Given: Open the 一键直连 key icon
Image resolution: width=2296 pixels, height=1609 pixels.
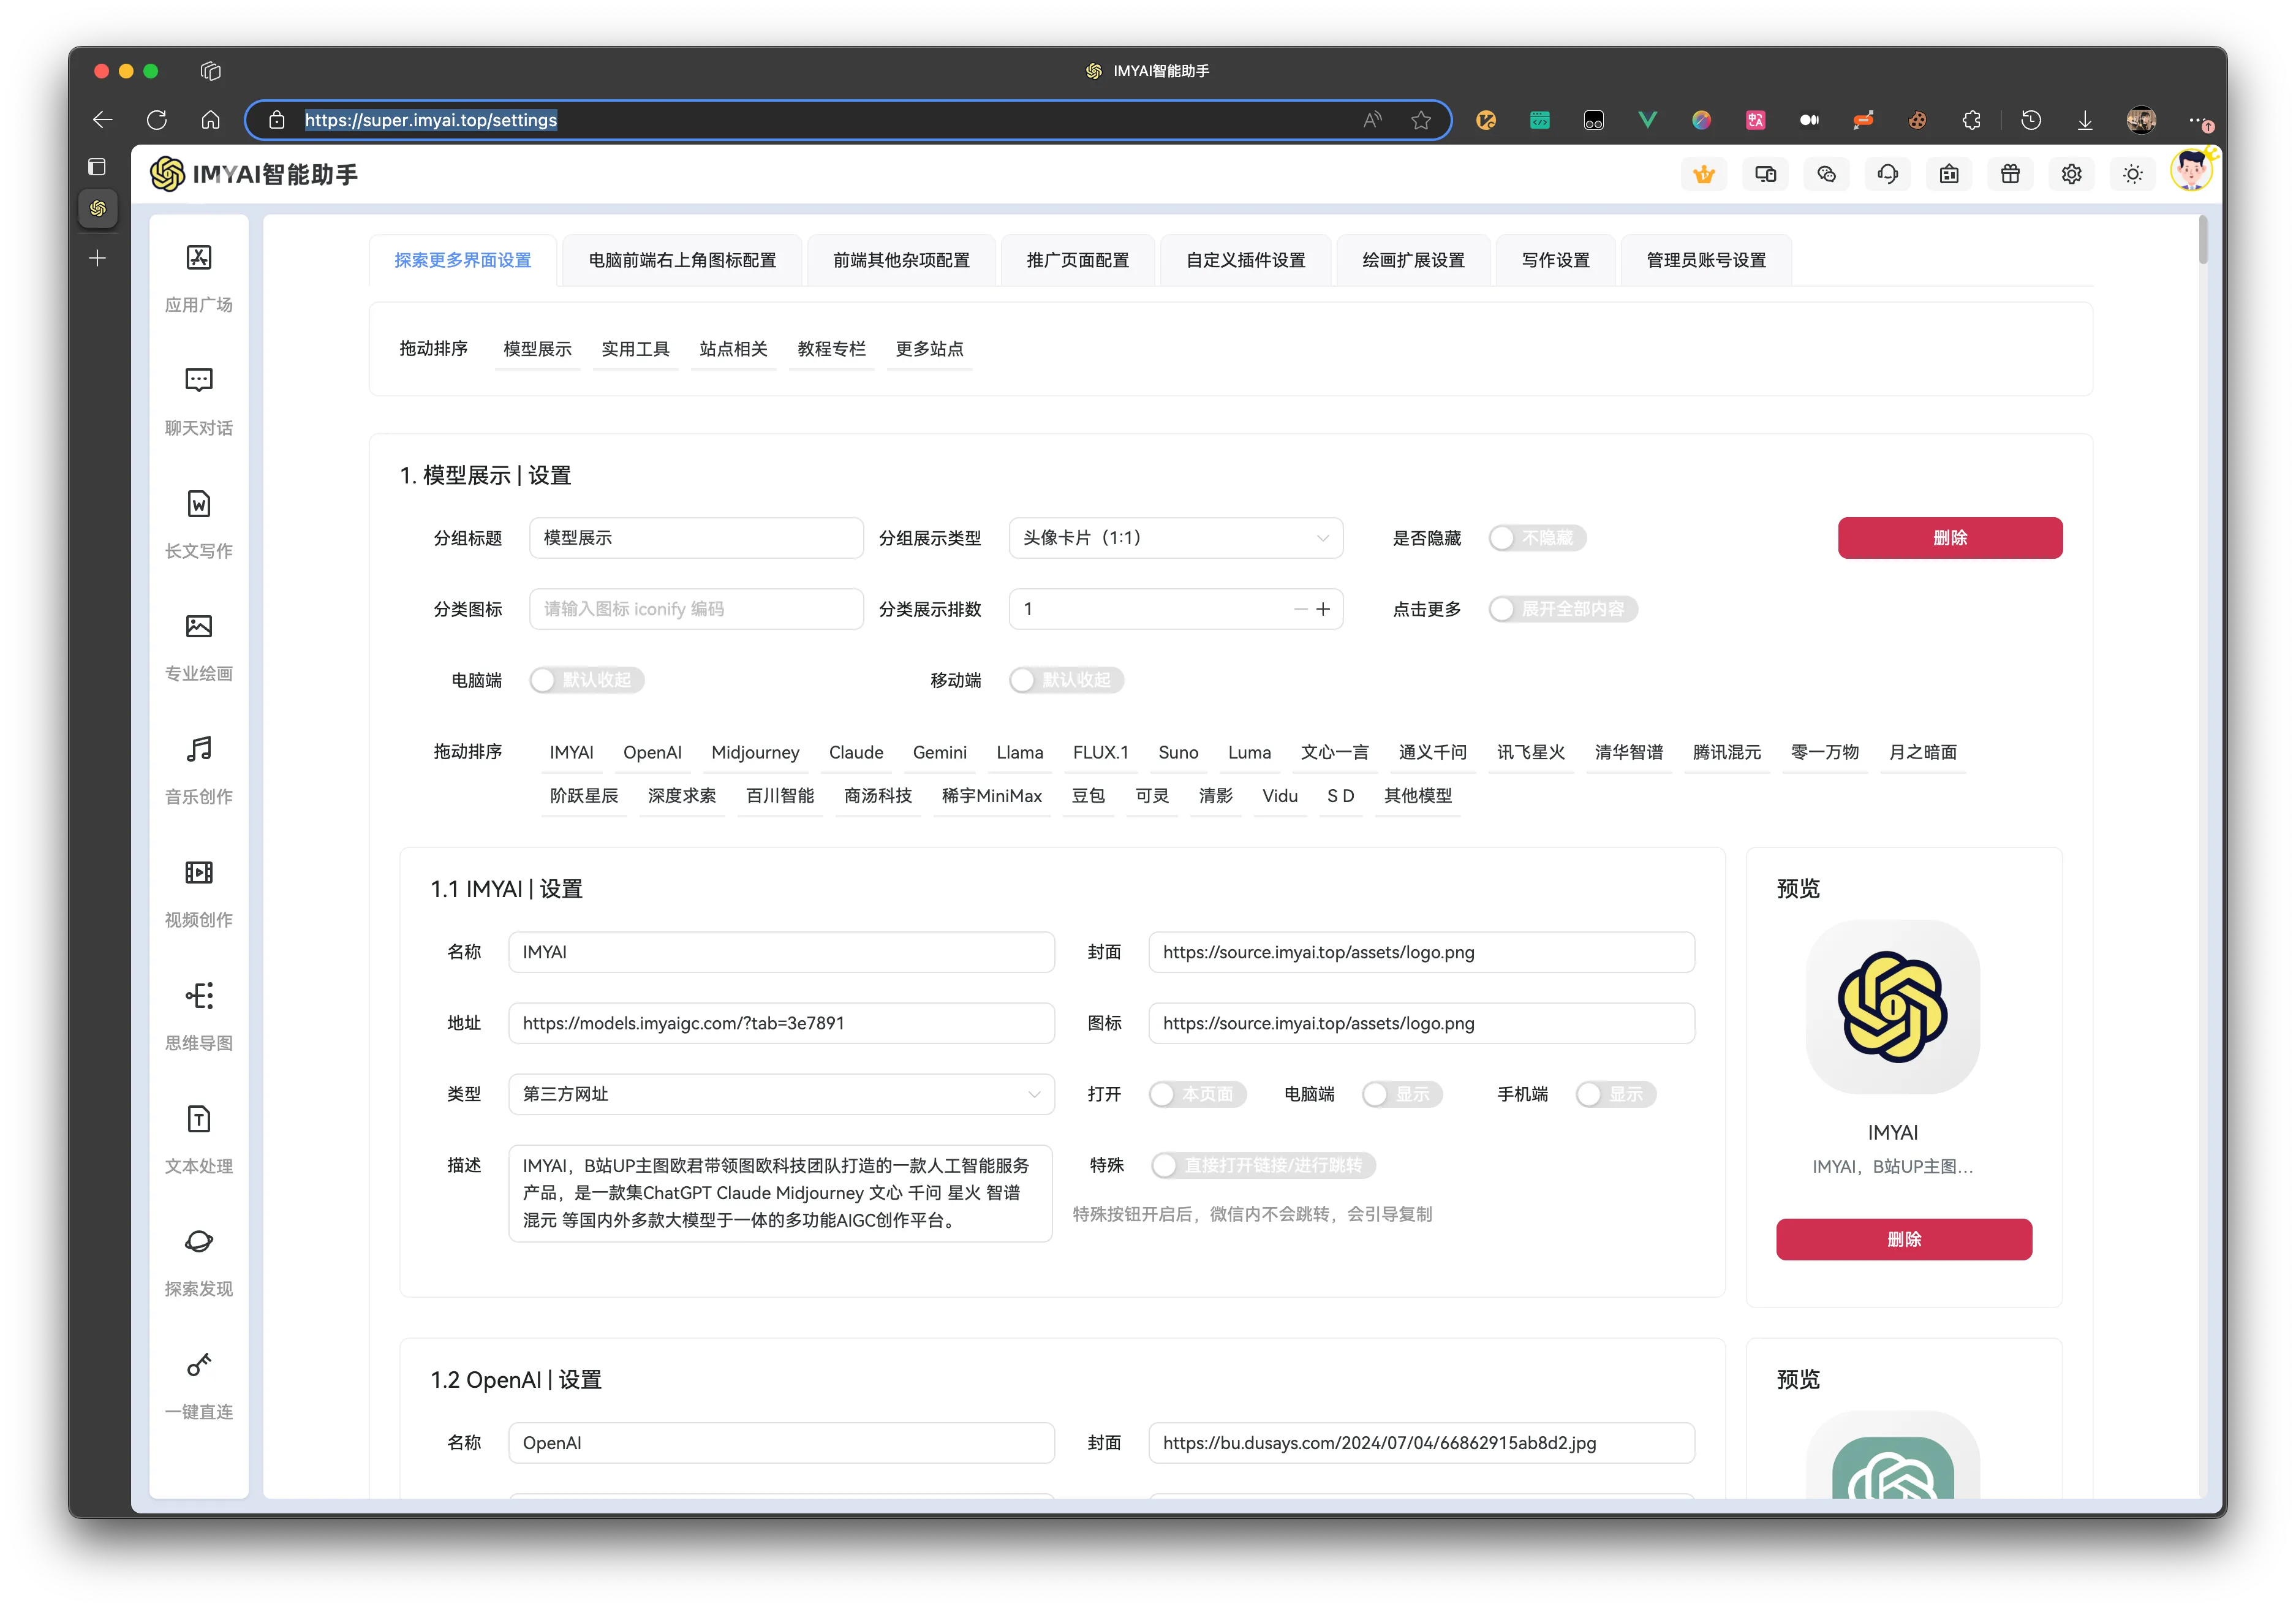Looking at the screenshot, I should (x=199, y=1365).
